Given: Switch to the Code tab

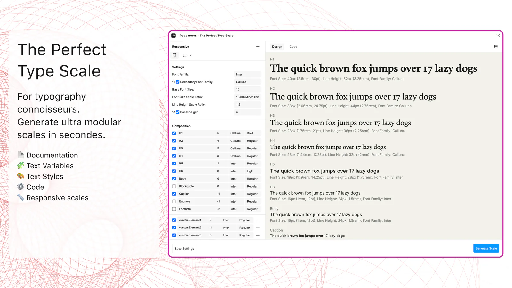Looking at the screenshot, I should [293, 47].
